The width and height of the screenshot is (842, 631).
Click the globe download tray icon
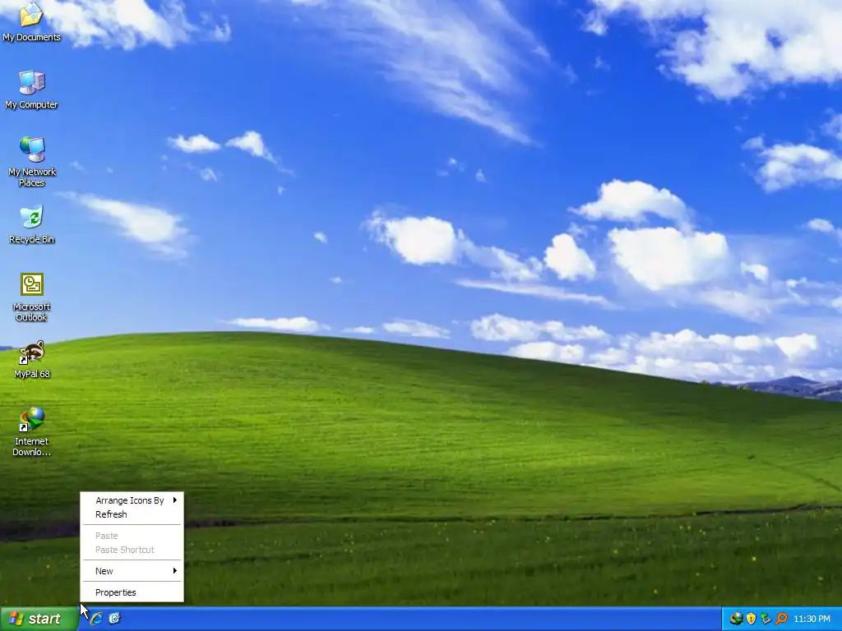point(736,619)
